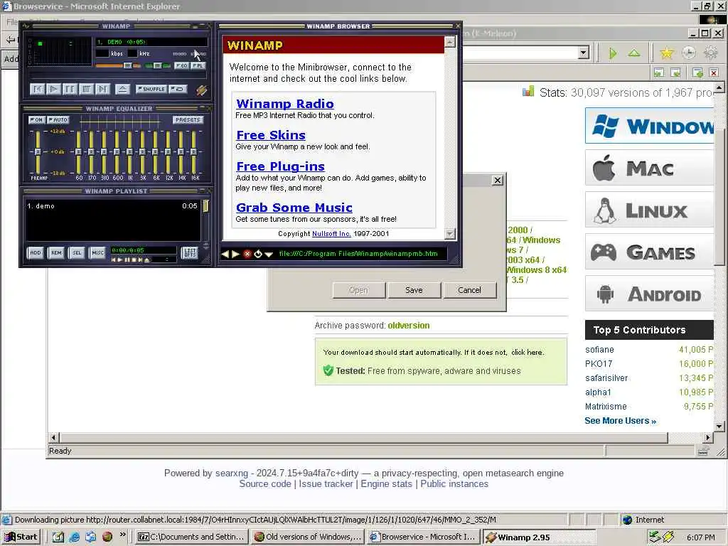The width and height of the screenshot is (728, 546).
Task: Toggle Winamp repeat mode
Action: (x=178, y=89)
